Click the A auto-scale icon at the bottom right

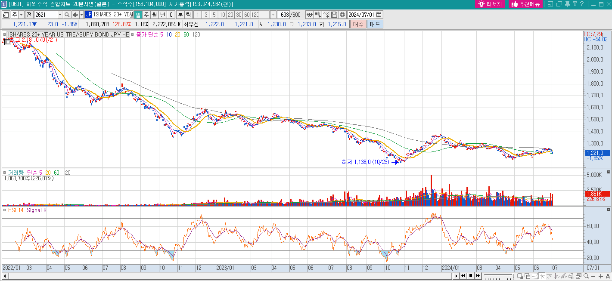pyautogui.click(x=608, y=276)
